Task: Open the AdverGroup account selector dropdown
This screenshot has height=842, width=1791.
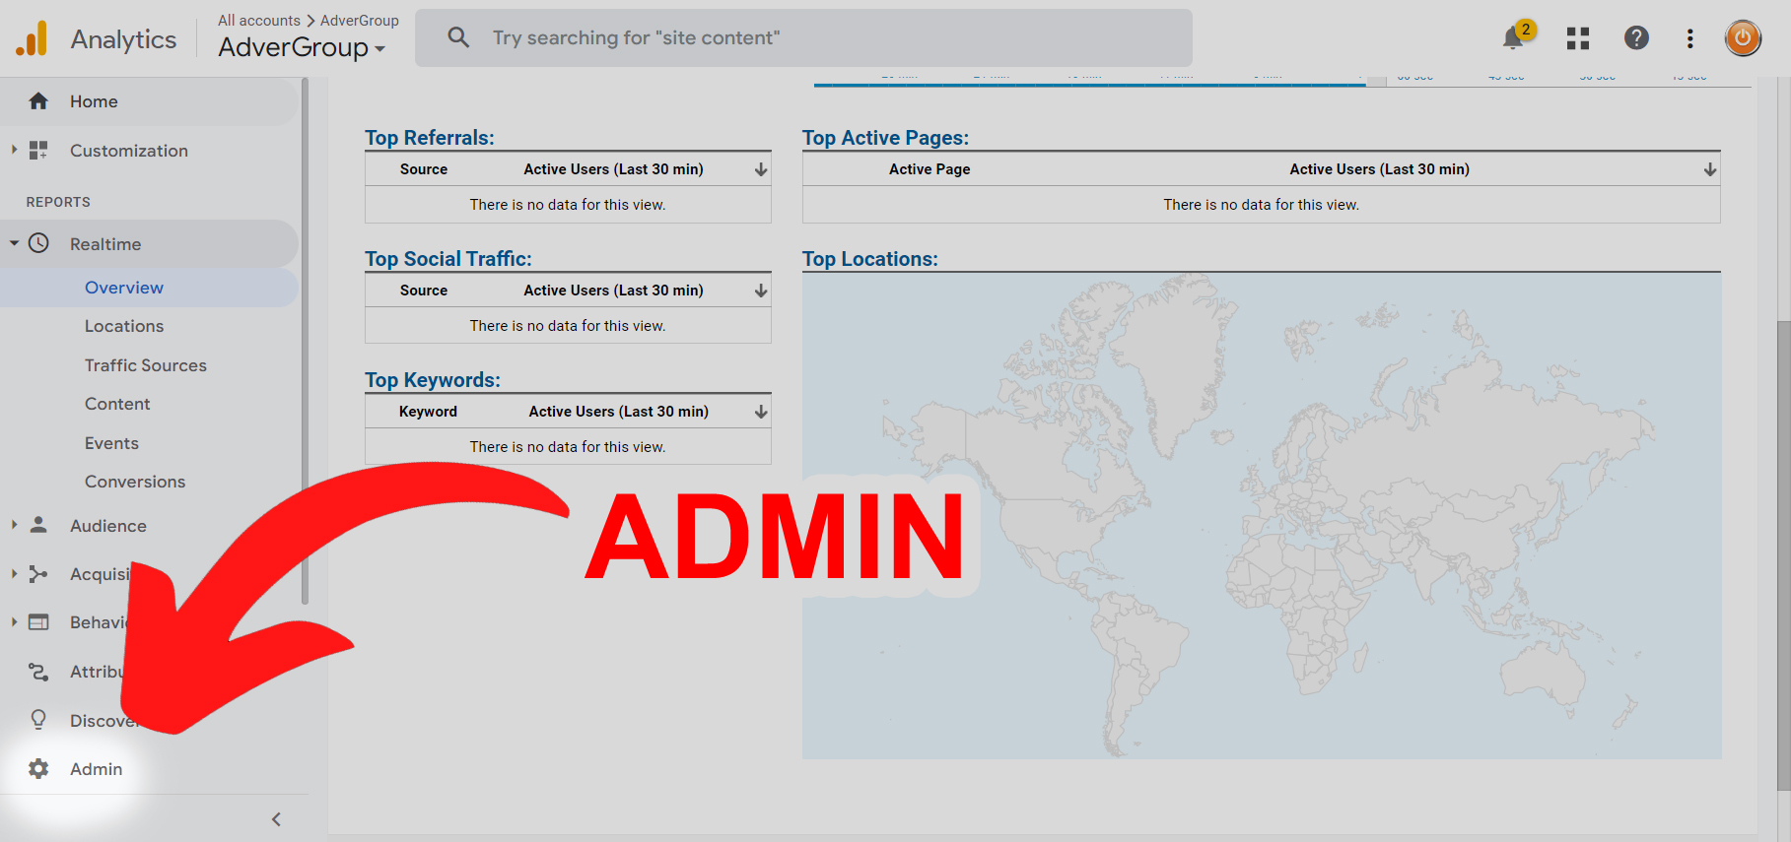Action: 302,47
